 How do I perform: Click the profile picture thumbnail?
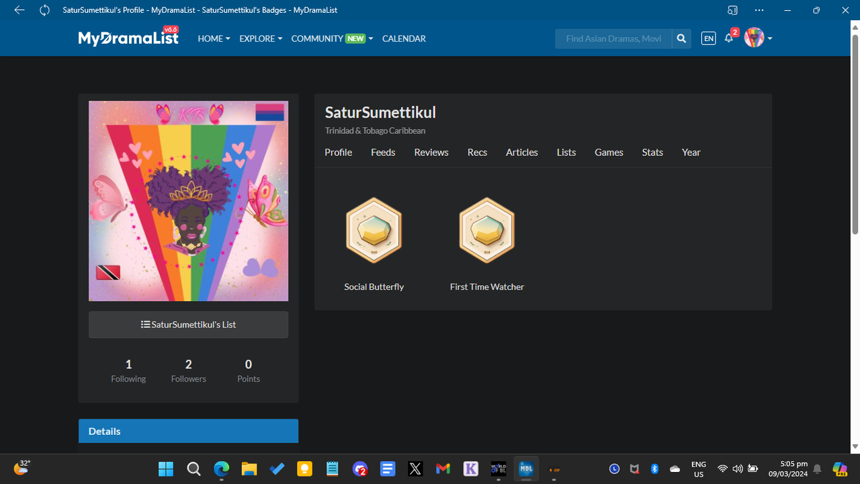click(188, 200)
